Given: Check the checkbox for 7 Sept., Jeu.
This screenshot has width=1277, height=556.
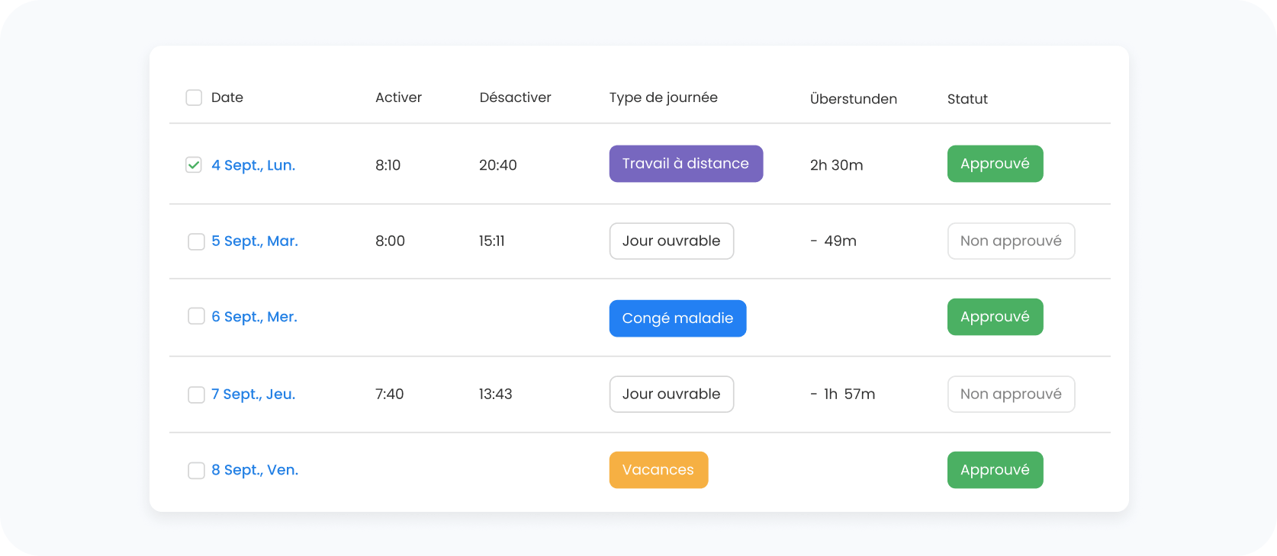Looking at the screenshot, I should (196, 394).
